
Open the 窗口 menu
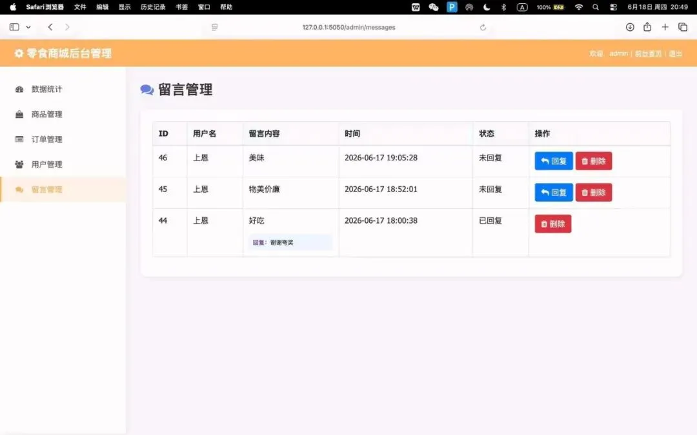(x=203, y=6)
